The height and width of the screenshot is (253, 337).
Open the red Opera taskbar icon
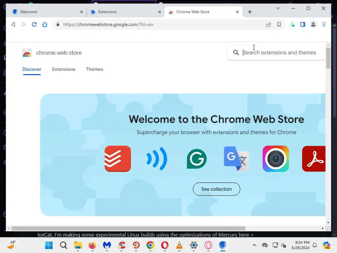pyautogui.click(x=165, y=245)
